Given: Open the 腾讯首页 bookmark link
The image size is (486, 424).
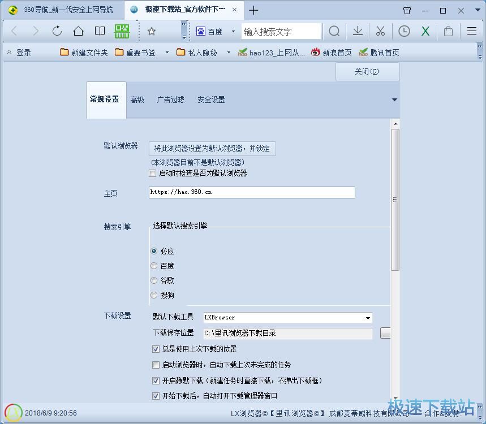Looking at the screenshot, I should coord(385,52).
